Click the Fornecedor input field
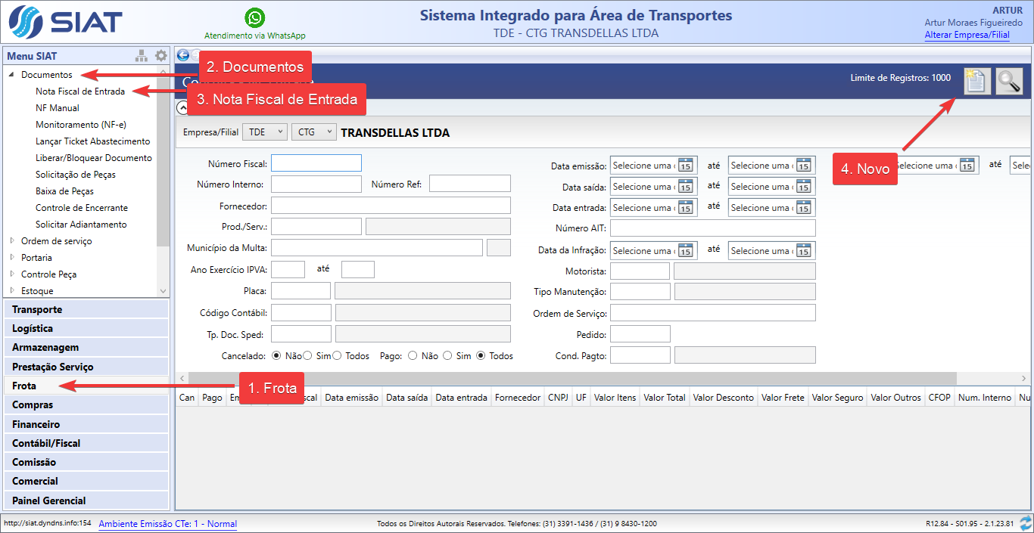 pyautogui.click(x=391, y=206)
